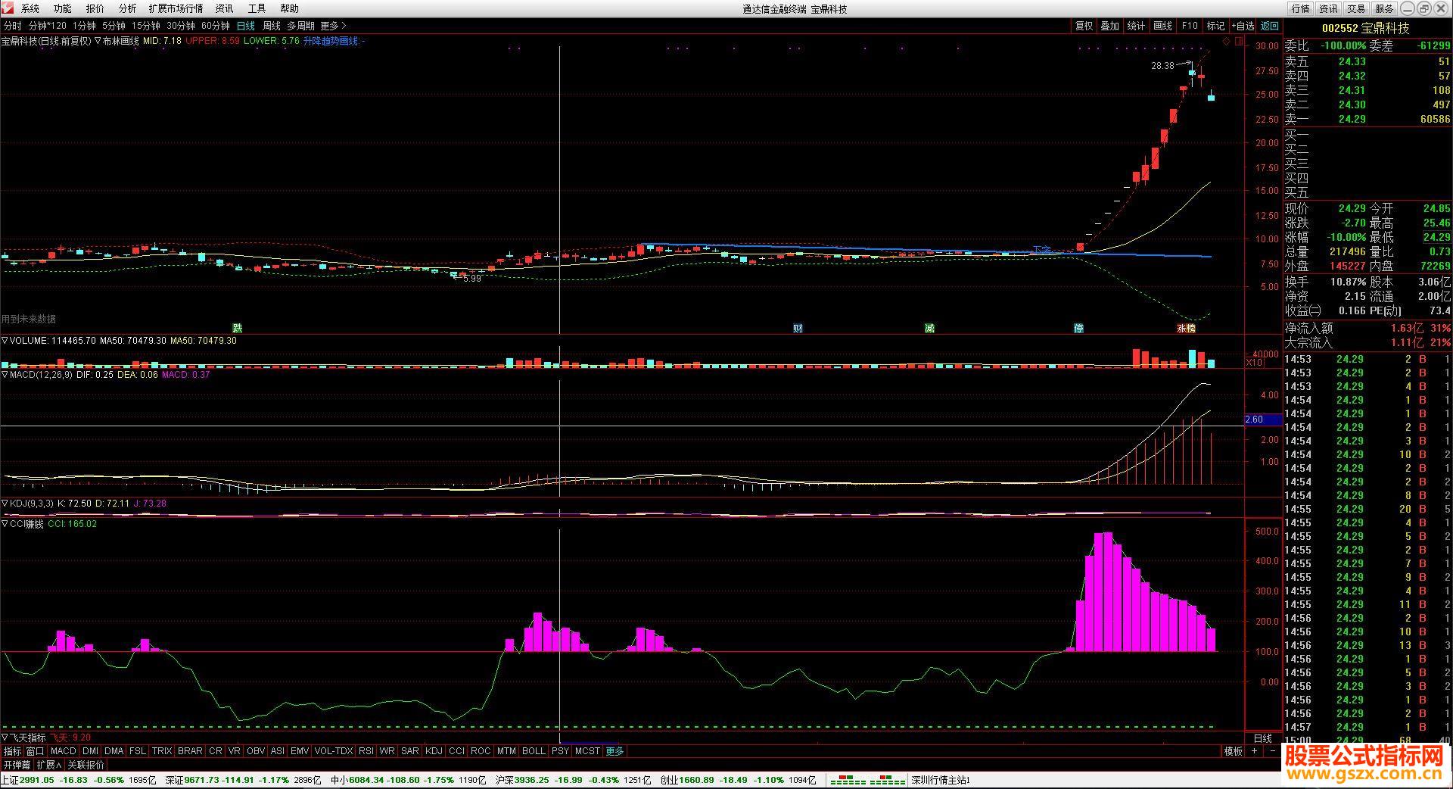The width and height of the screenshot is (1453, 789).
Task: Expand the KDJ indicator triangle
Action: point(5,504)
